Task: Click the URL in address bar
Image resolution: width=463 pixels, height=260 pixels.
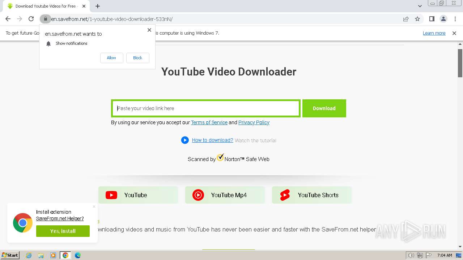Action: click(111, 19)
